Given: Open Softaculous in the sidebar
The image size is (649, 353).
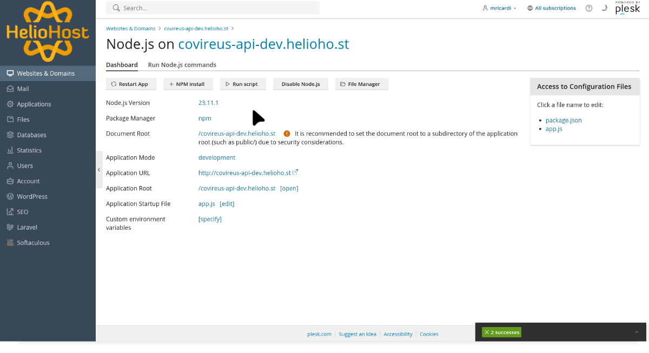Looking at the screenshot, I should (33, 243).
